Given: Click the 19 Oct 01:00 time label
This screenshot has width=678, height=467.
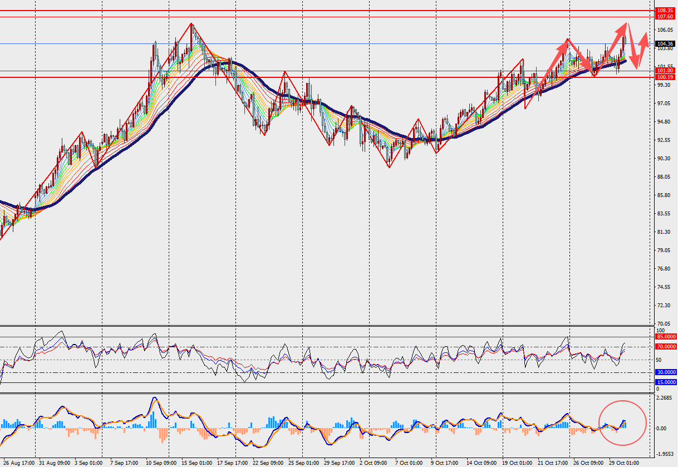Looking at the screenshot, I should 518,463.
